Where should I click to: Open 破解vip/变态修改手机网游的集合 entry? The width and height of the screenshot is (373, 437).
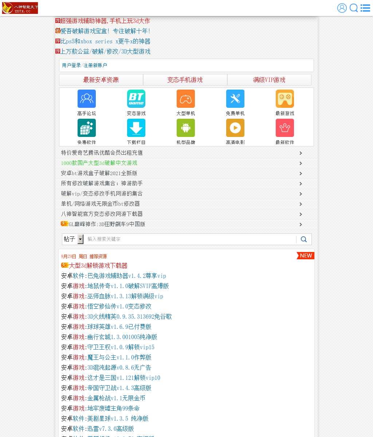coord(102,193)
